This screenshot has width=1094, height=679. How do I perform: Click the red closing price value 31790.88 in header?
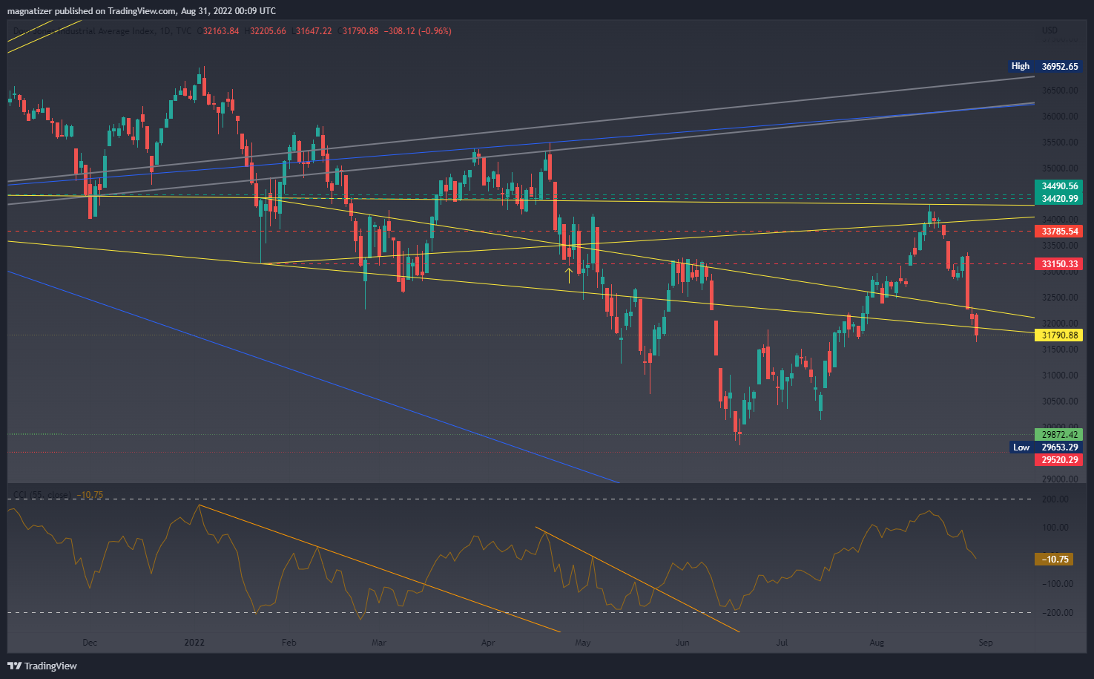360,31
